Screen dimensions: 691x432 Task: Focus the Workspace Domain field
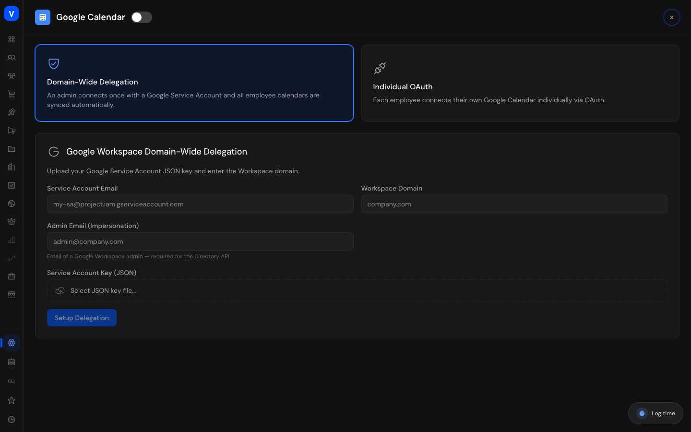[x=514, y=204]
